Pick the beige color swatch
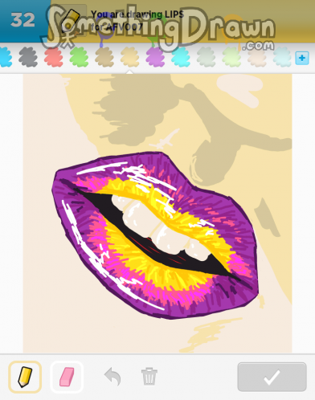Screen dimensions: 315x400 (x=257, y=57)
